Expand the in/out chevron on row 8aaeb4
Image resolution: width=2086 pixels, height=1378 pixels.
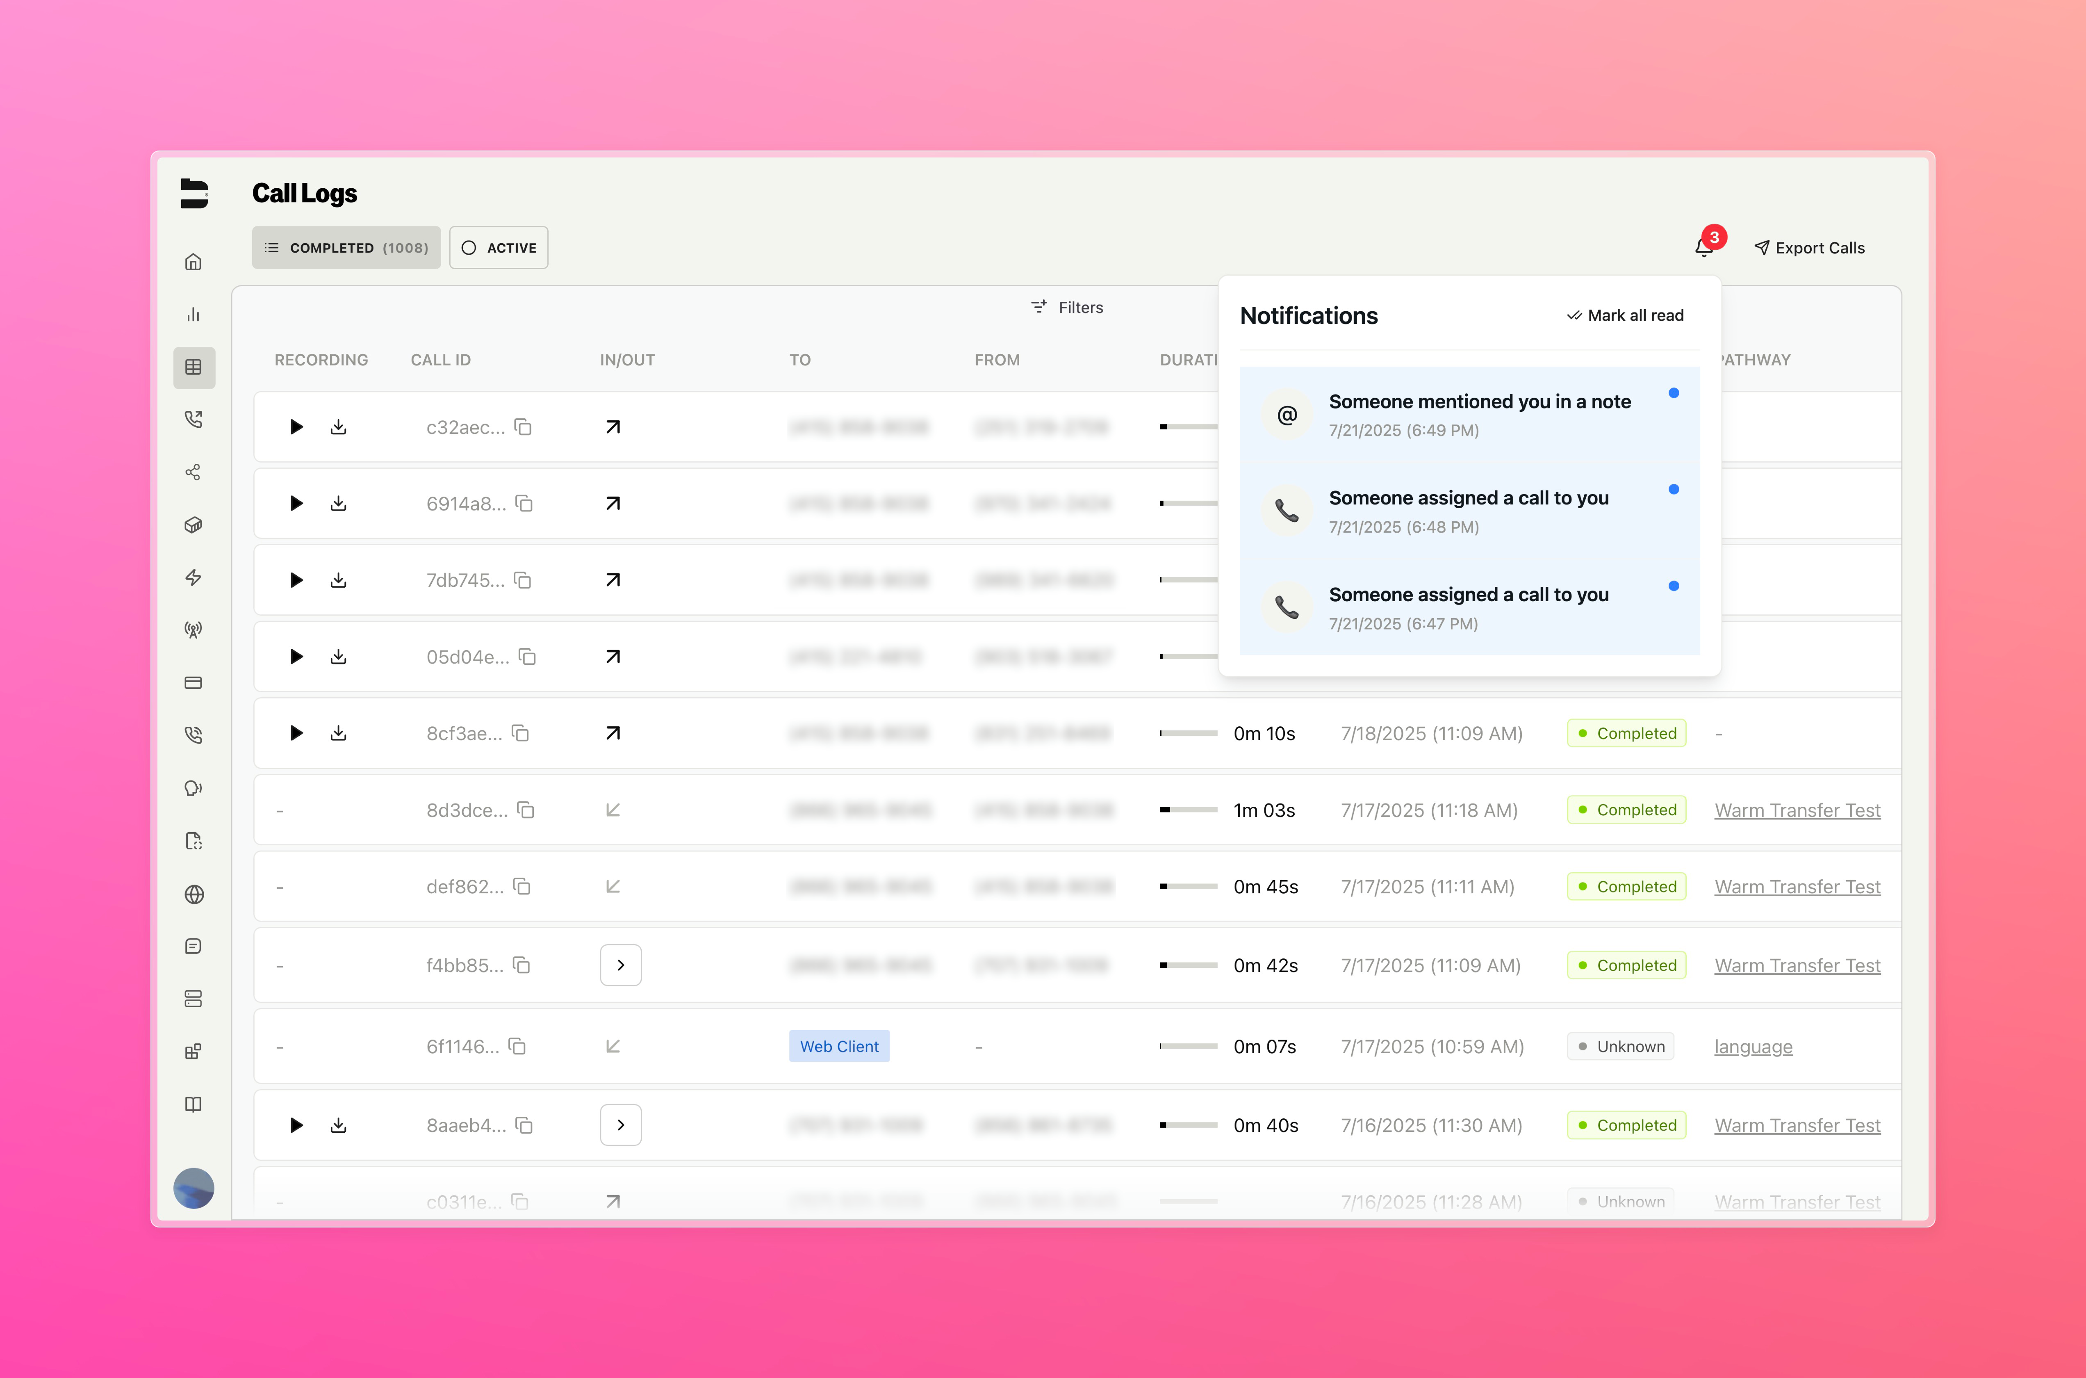(621, 1125)
